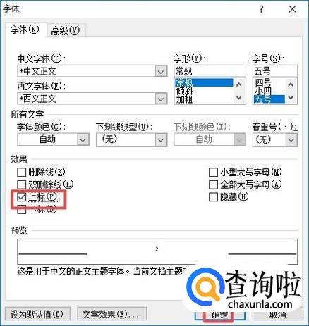Click the 设为默认值 button
This screenshot has height=326, width=309.
pos(37,314)
